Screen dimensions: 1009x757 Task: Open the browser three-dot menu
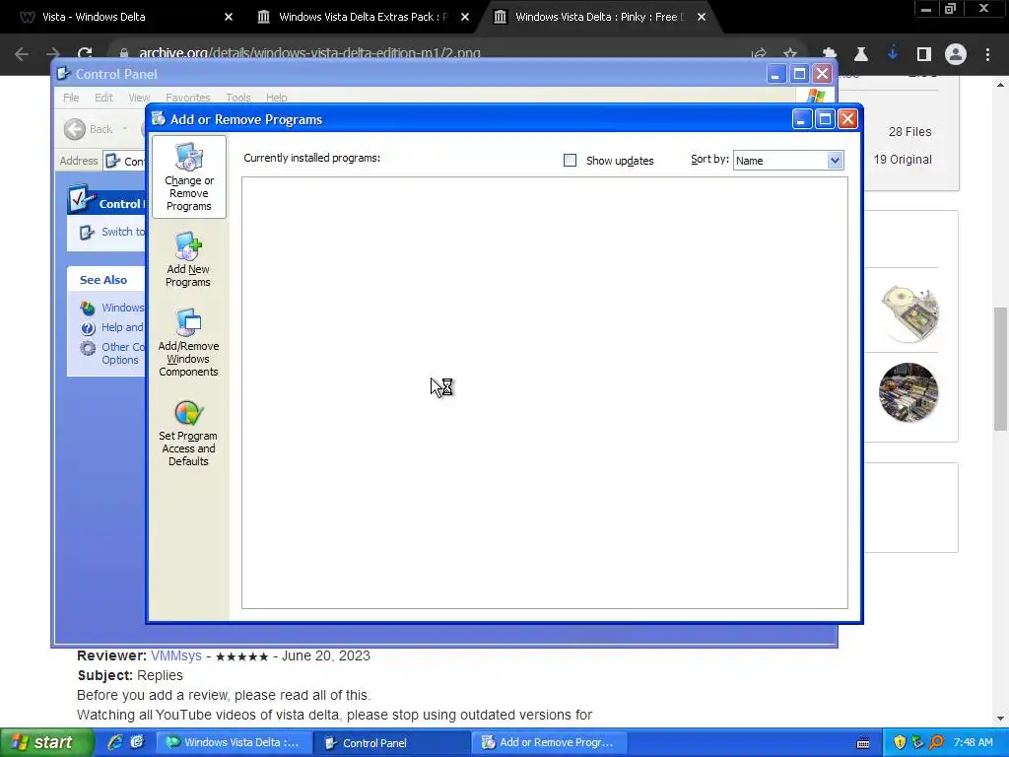click(987, 54)
